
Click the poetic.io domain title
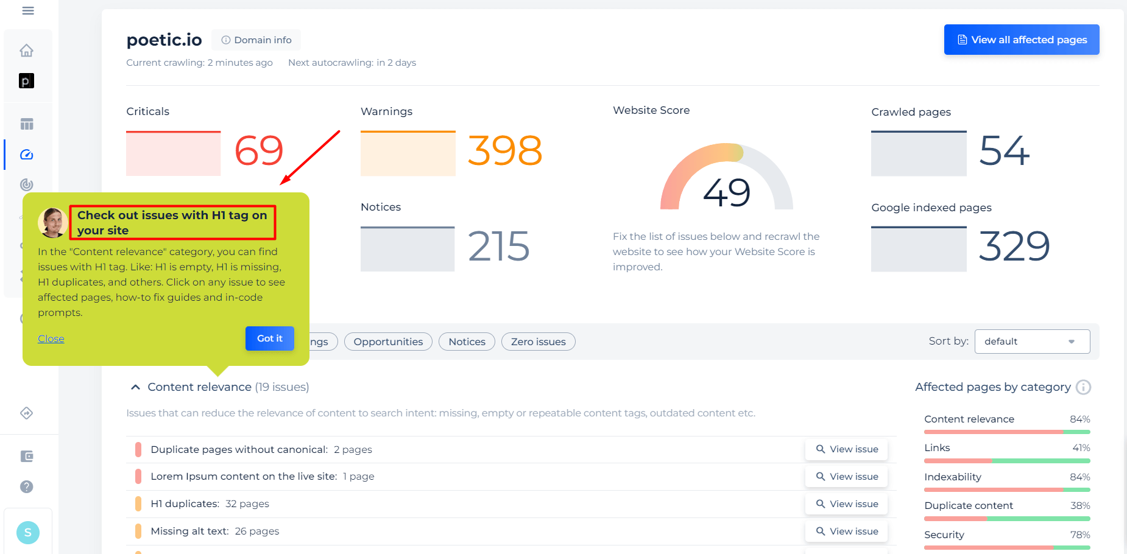[x=164, y=40]
